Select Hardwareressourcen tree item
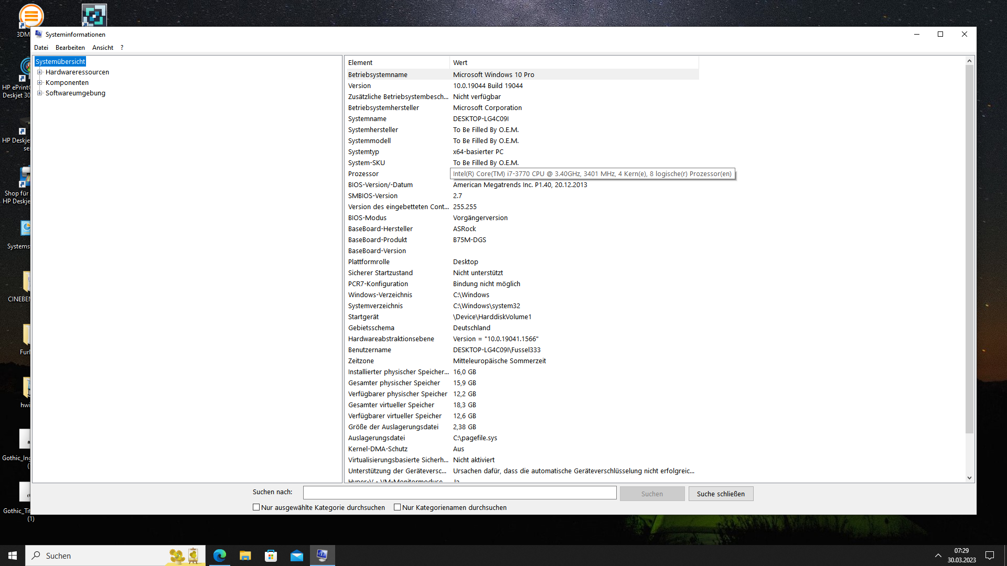This screenshot has width=1007, height=566. click(77, 72)
